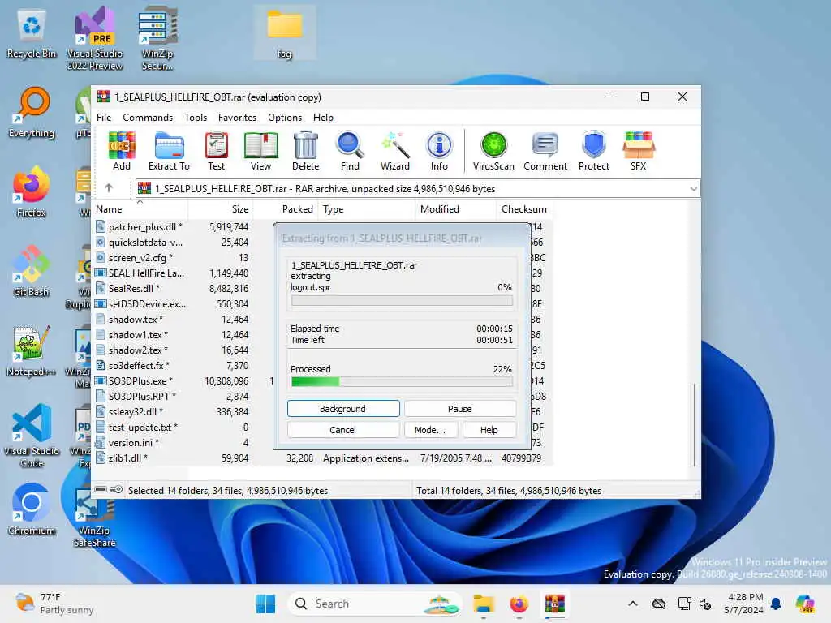Click the Background button in the extraction dialog
Viewport: 831px width, 623px height.
coord(343,409)
